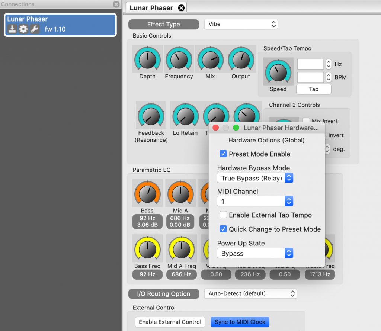
Task: Click the Hz speed input field
Action: click(310, 64)
